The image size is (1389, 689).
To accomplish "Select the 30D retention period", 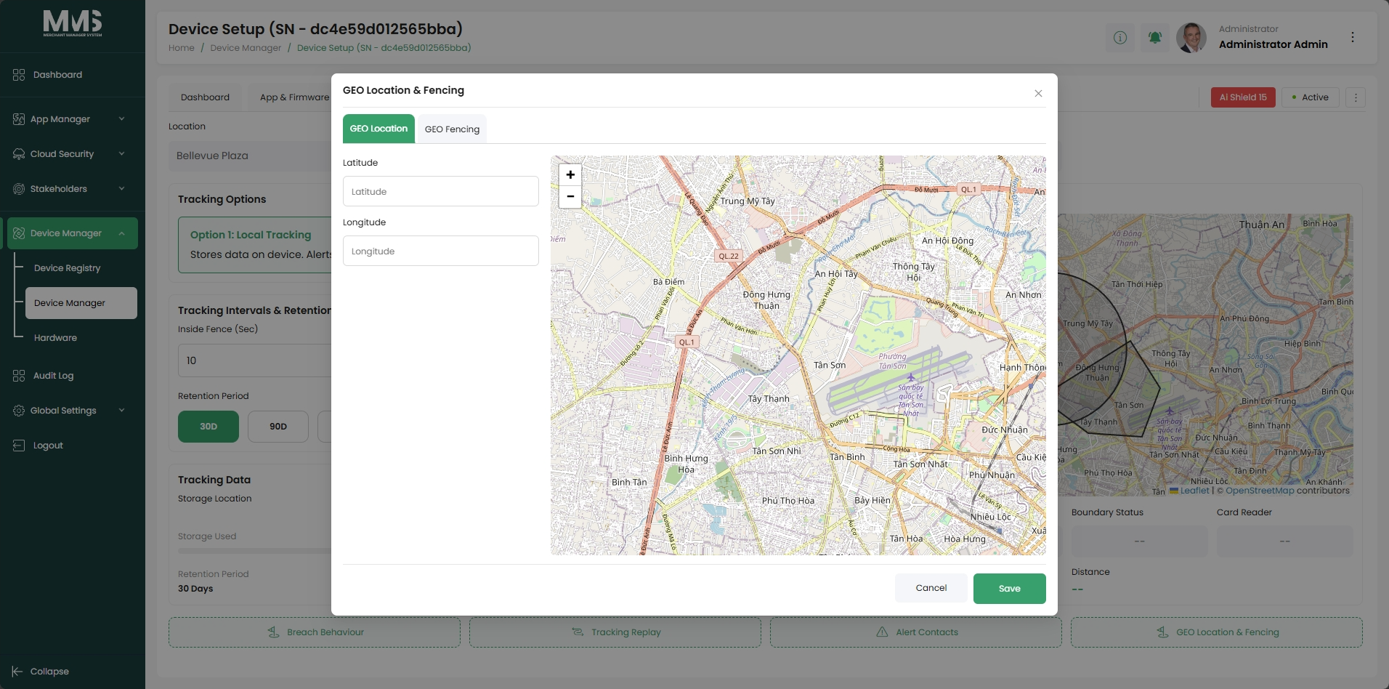I will click(x=208, y=427).
